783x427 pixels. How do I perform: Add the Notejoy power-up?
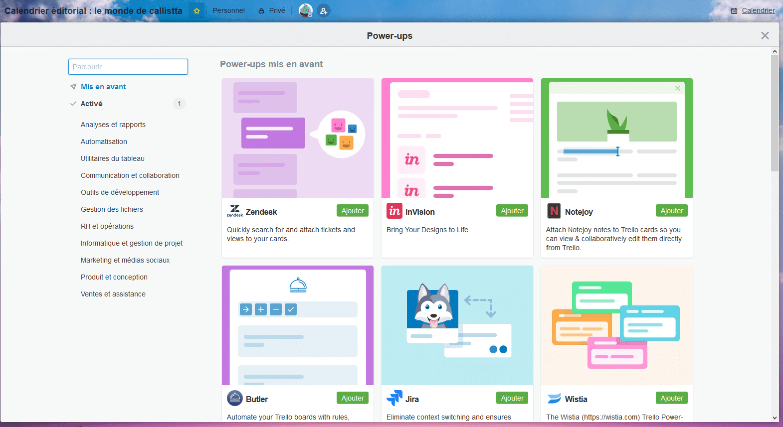672,211
